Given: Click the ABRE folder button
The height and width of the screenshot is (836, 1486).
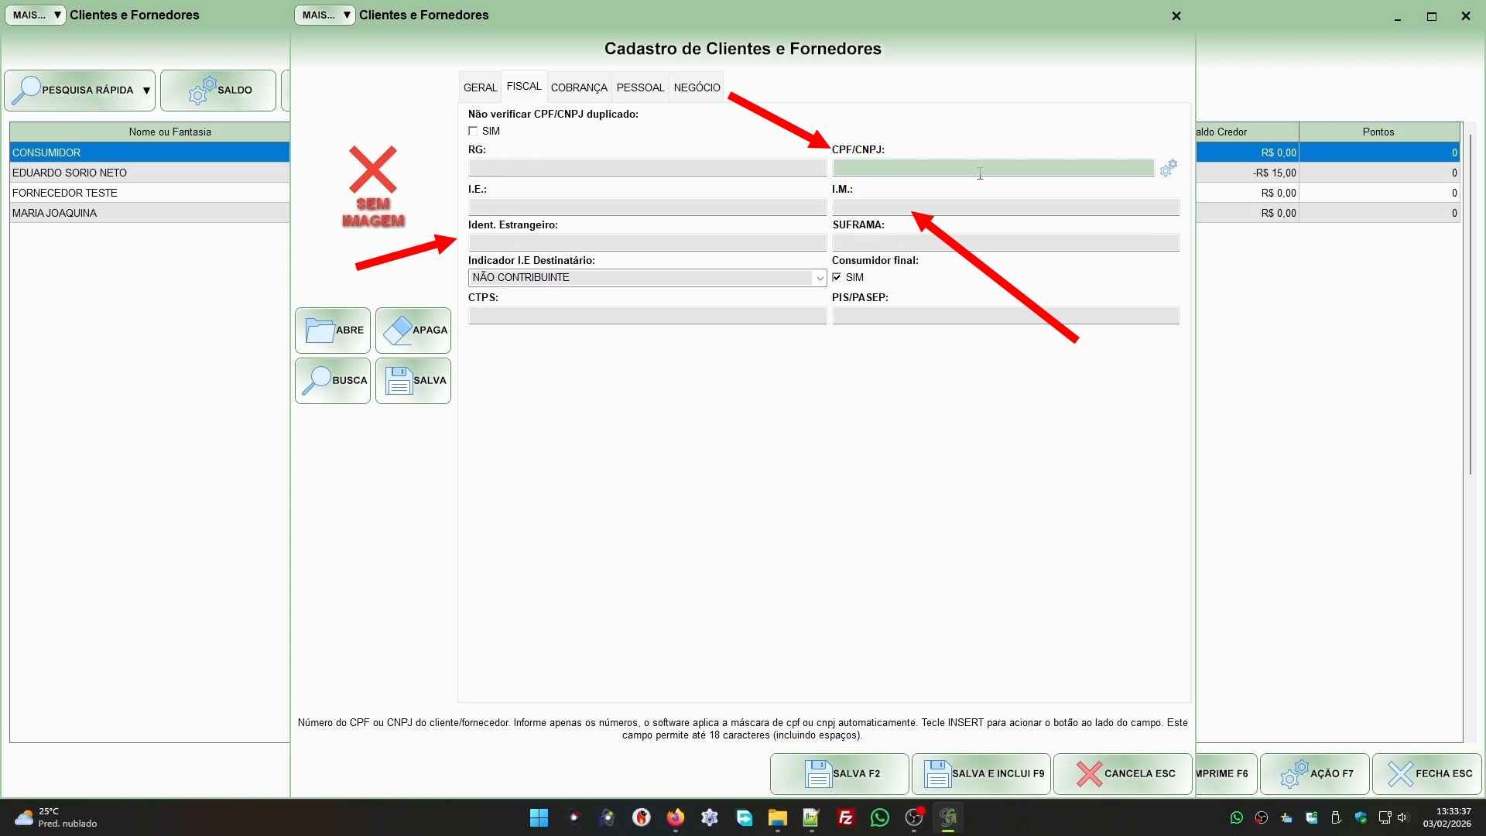Looking at the screenshot, I should click(x=333, y=331).
